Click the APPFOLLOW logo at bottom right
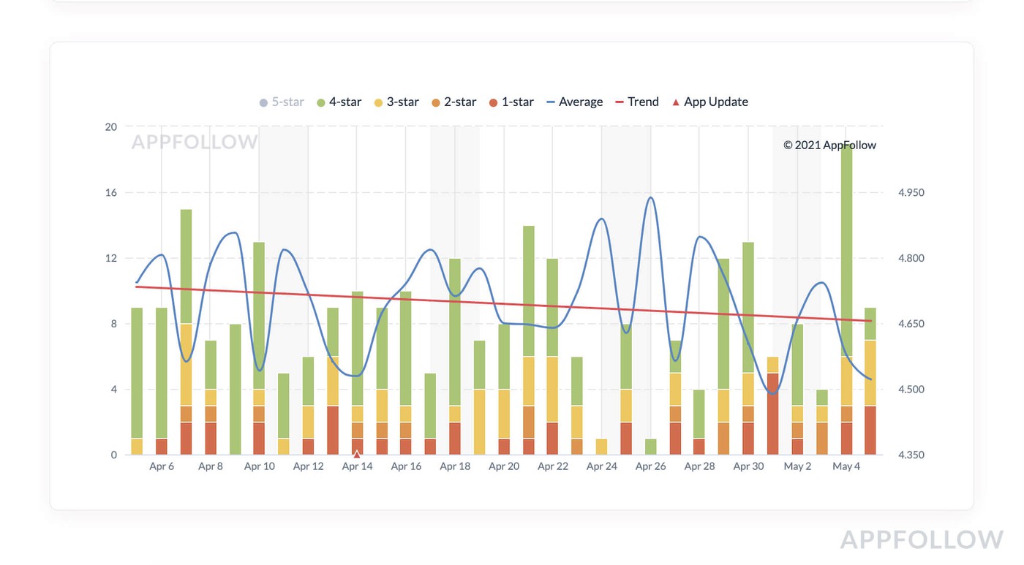The width and height of the screenshot is (1024, 565). (x=922, y=539)
